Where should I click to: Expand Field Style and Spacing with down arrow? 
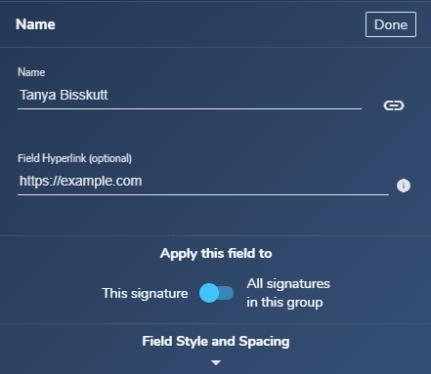tap(216, 362)
